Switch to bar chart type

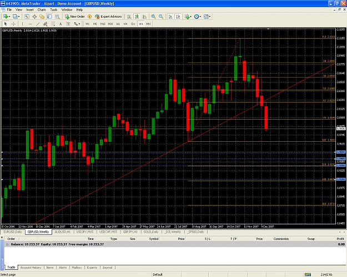coord(129,17)
